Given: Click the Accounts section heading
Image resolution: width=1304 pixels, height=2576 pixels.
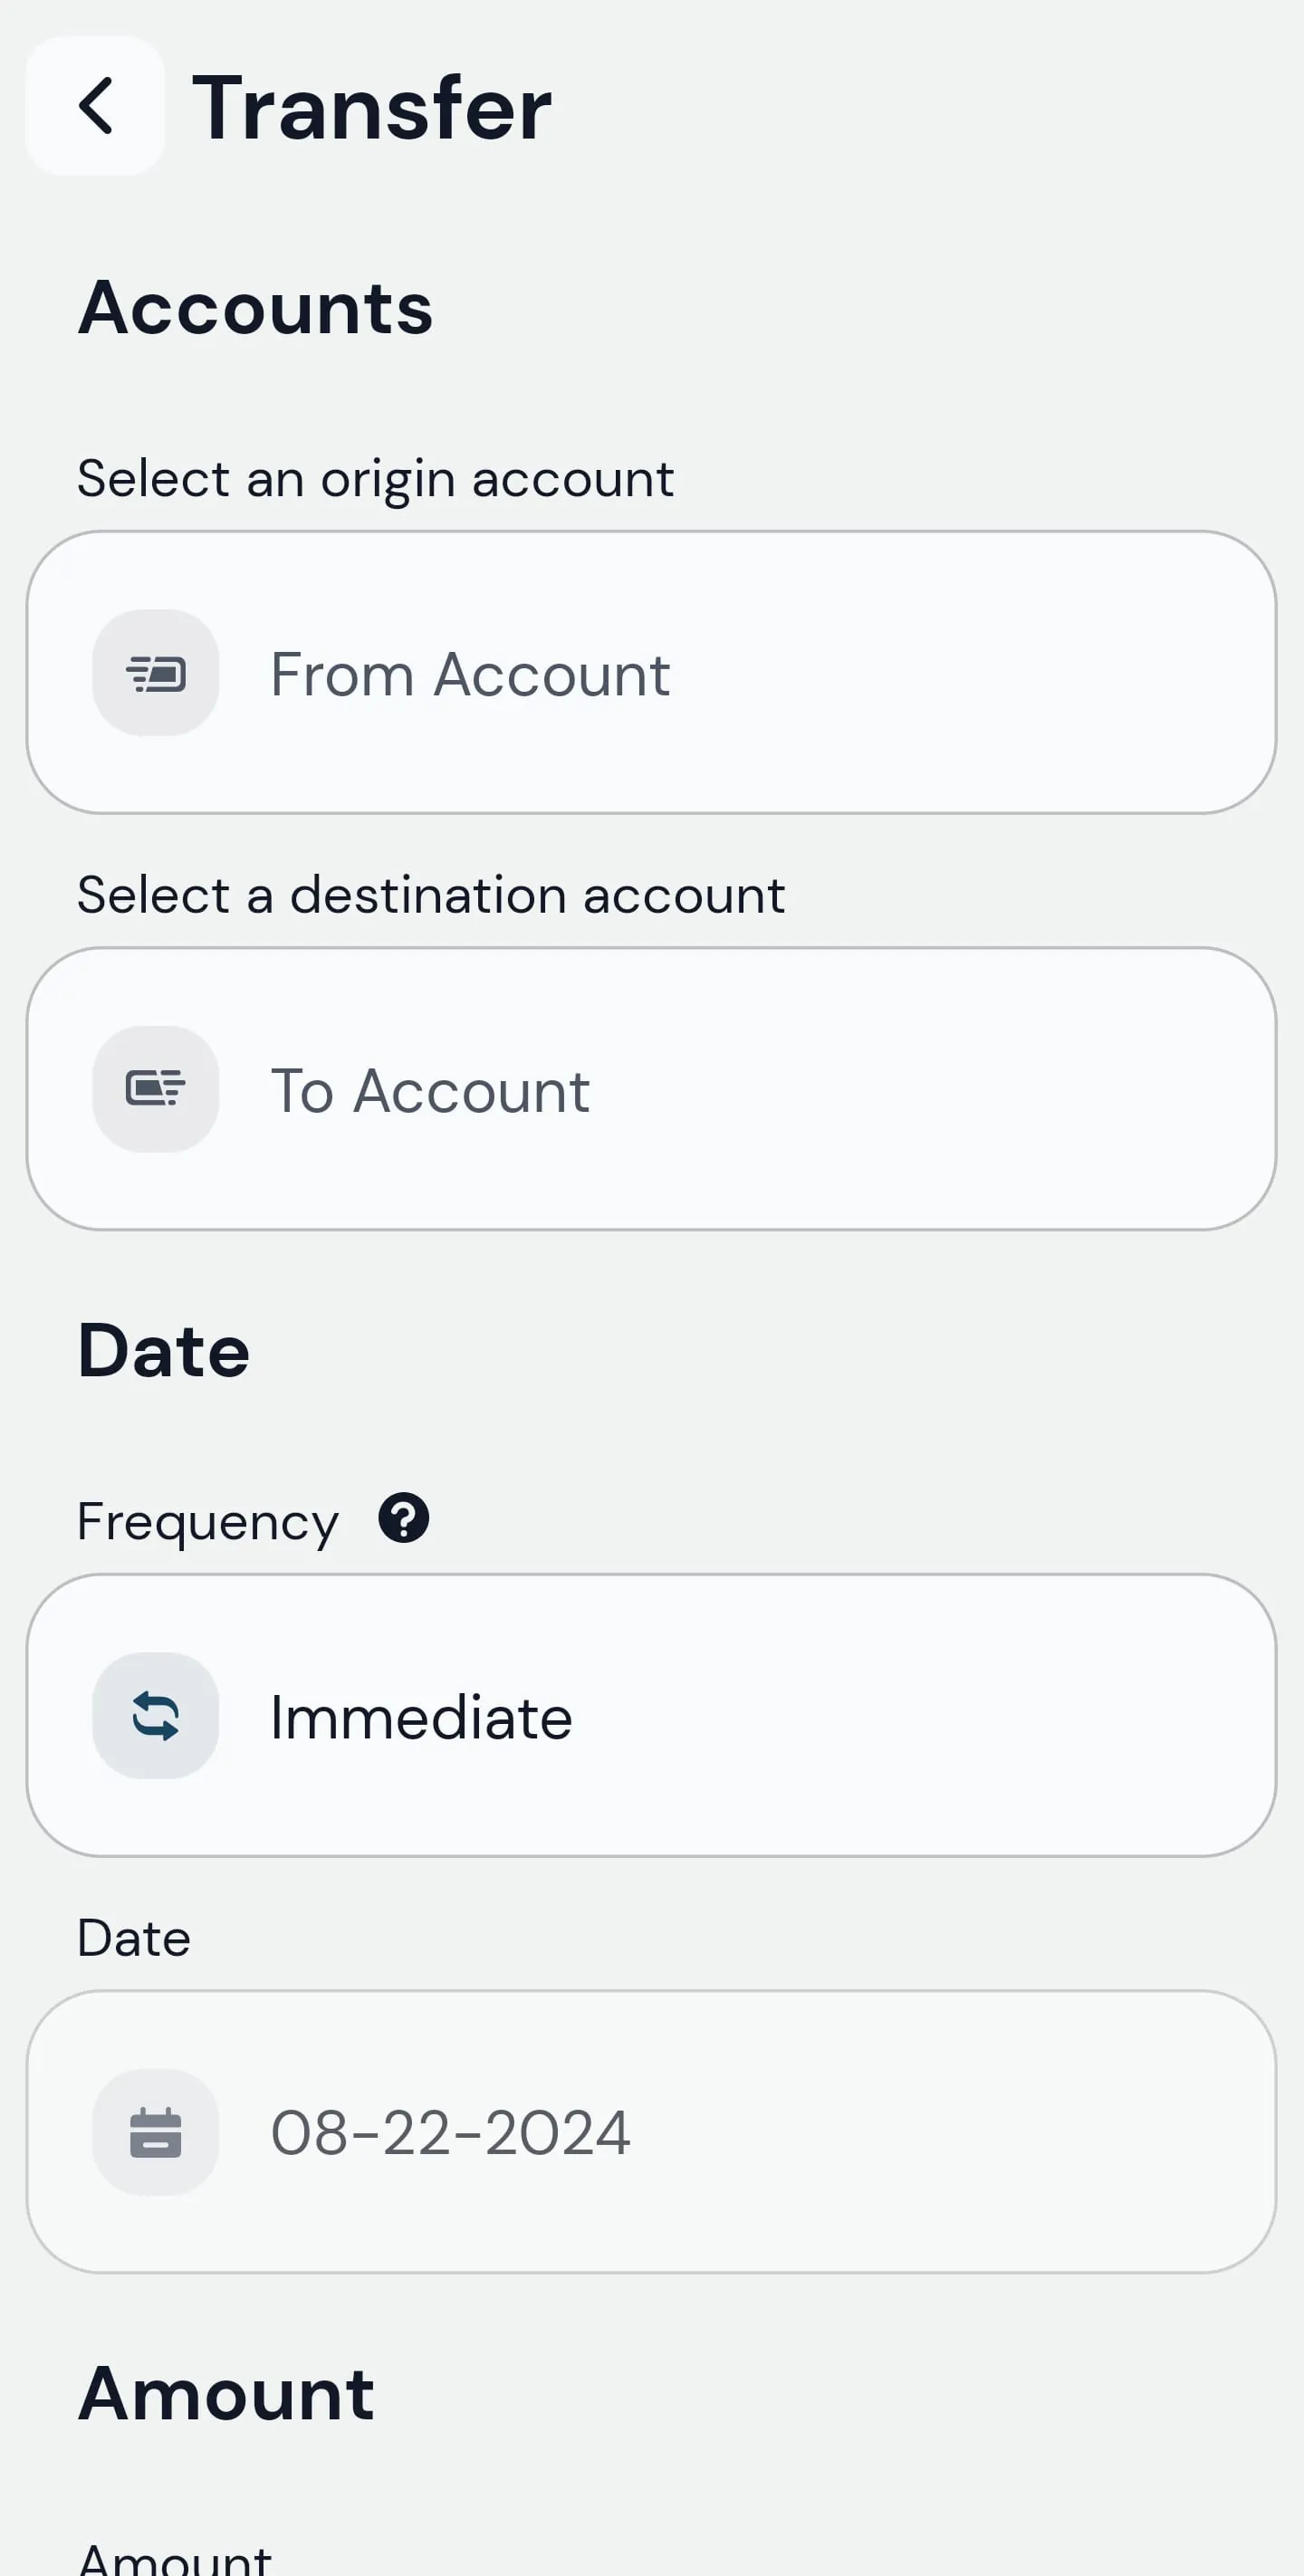Looking at the screenshot, I should [255, 307].
